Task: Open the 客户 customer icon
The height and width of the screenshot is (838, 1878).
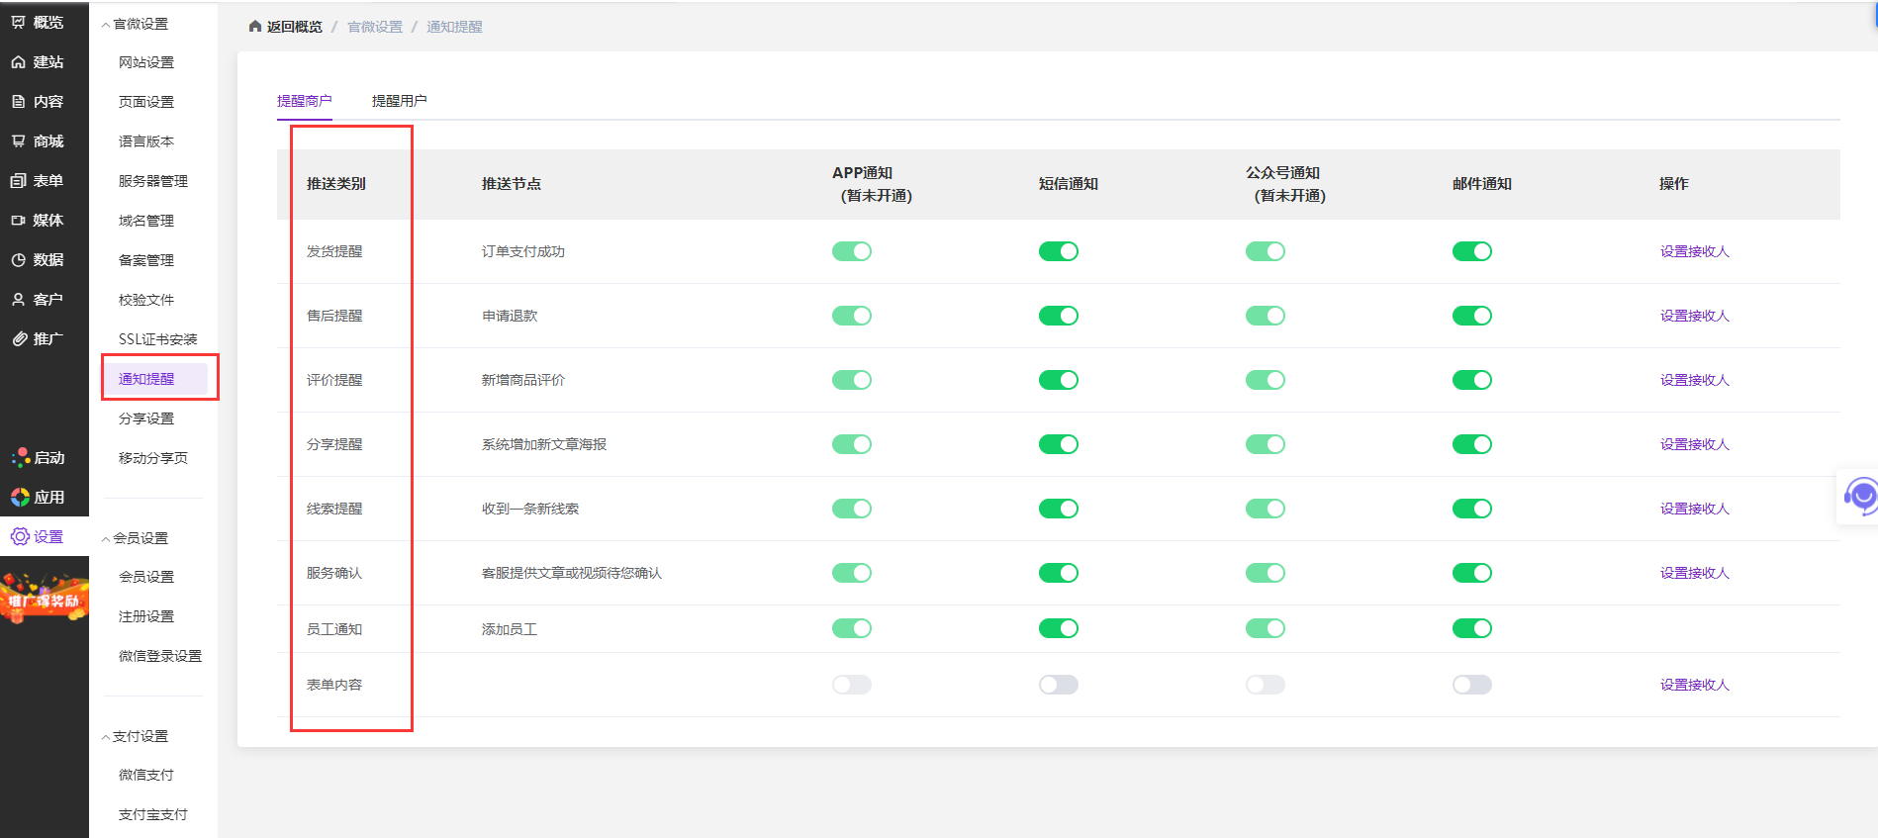Action: [x=19, y=300]
